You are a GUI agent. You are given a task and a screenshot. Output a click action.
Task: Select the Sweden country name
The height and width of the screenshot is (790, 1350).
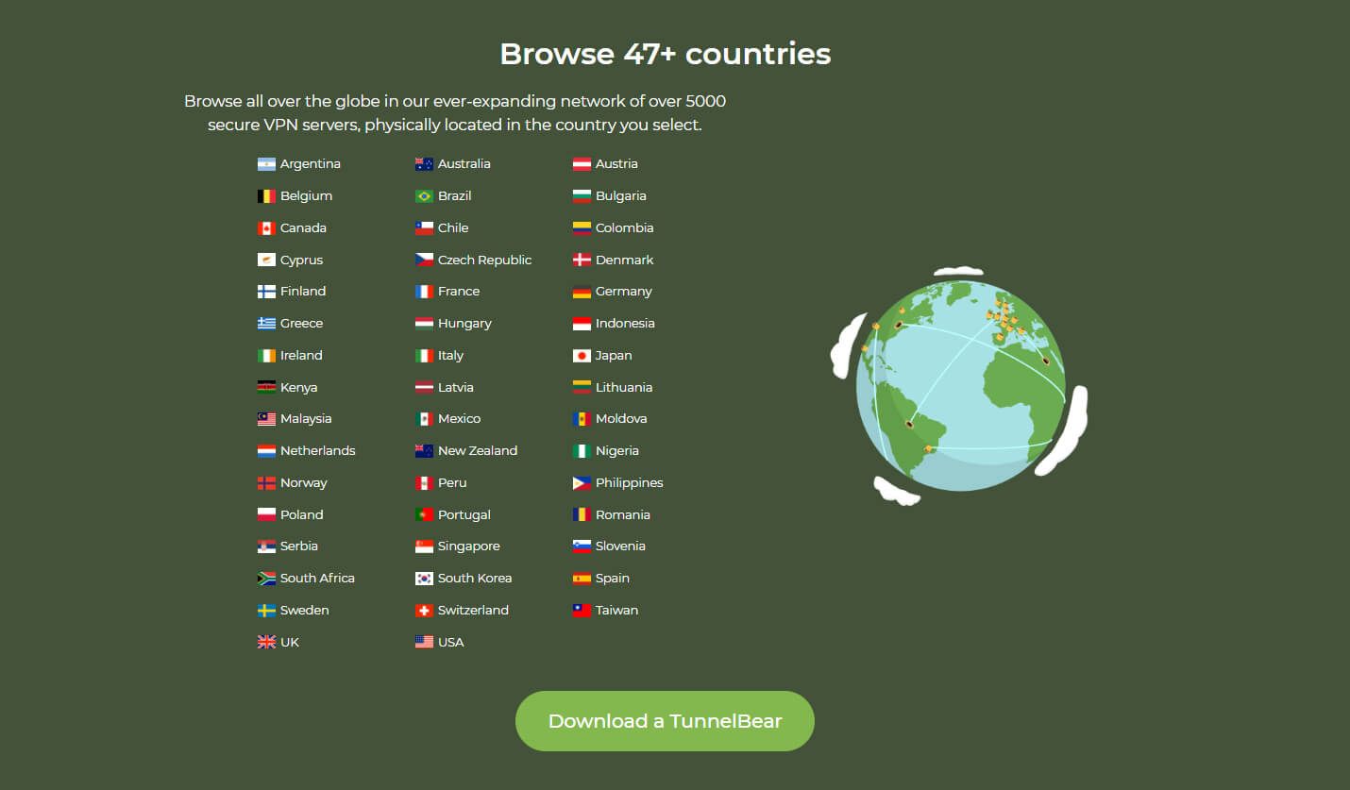[x=305, y=611]
